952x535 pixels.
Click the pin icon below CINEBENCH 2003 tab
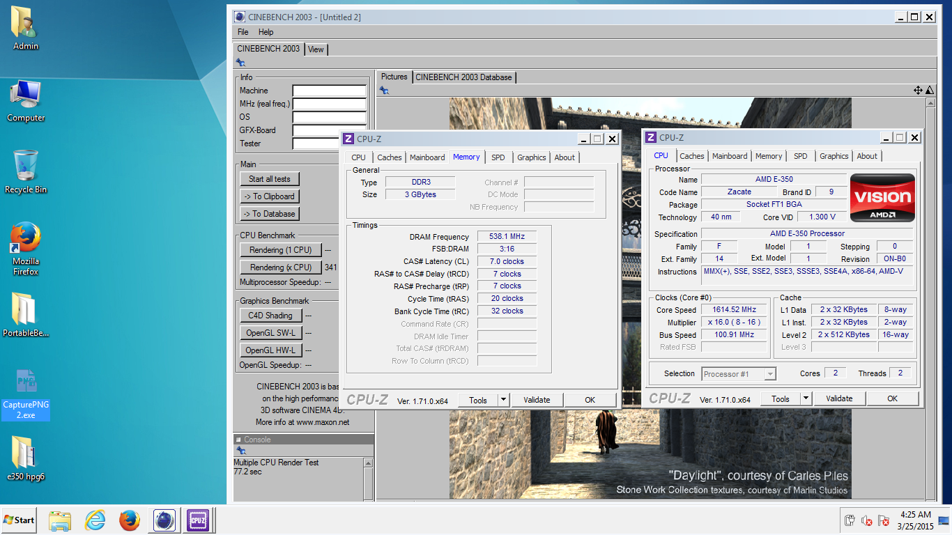pyautogui.click(x=240, y=63)
